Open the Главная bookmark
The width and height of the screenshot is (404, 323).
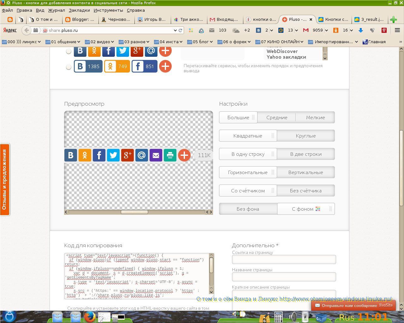[x=374, y=42]
